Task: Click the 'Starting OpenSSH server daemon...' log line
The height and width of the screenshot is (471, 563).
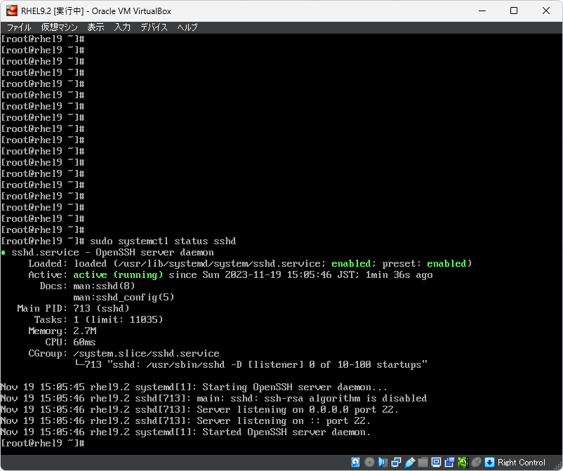Action: (194, 387)
